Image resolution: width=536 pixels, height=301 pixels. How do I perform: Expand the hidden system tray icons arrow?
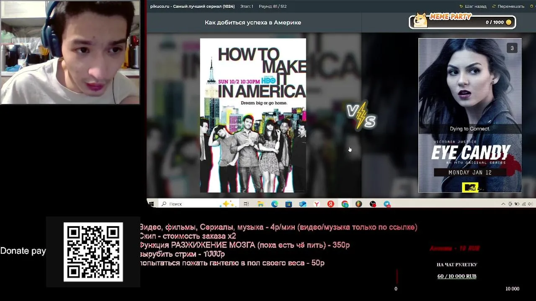(503, 204)
